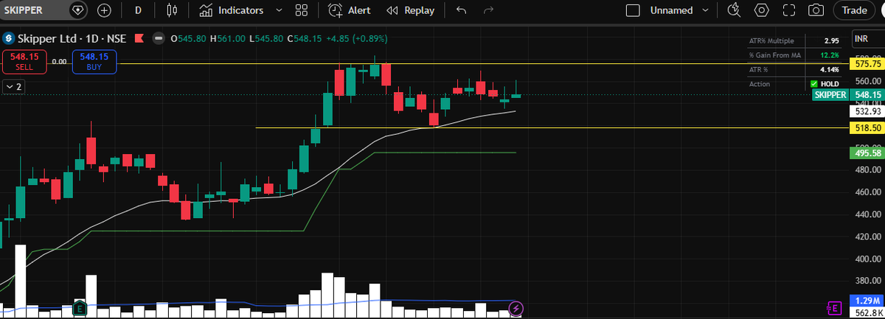Open the indicator templates grid icon
The image size is (885, 319).
pyautogui.click(x=300, y=10)
